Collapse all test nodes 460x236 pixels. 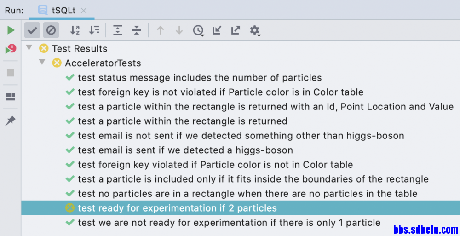coord(137,30)
